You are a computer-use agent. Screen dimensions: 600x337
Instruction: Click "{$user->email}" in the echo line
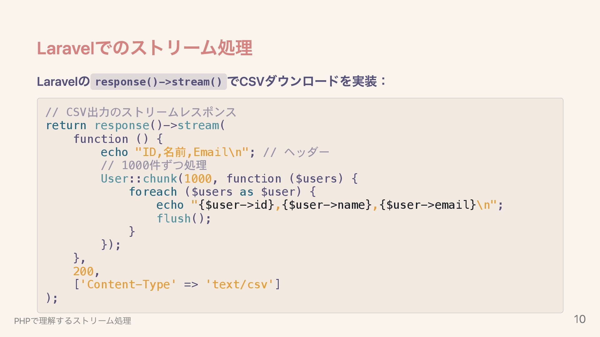(x=427, y=205)
